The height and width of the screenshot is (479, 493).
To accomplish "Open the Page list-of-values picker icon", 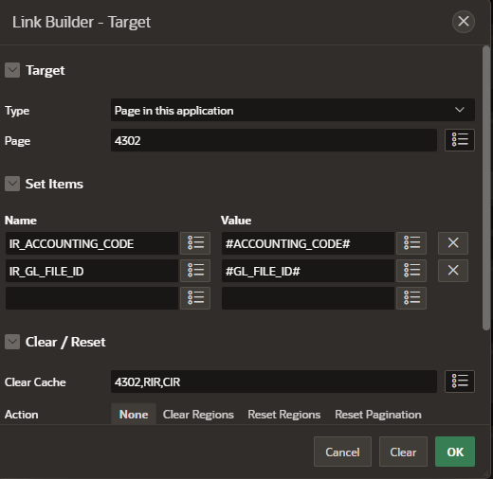I will (460, 140).
